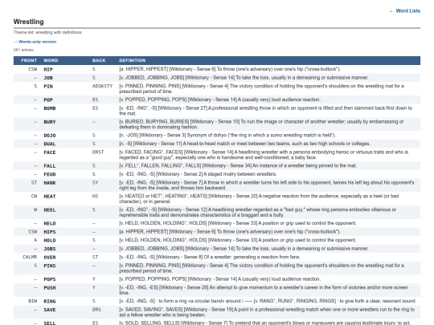Click the ST back hooks for OVER

95,258
